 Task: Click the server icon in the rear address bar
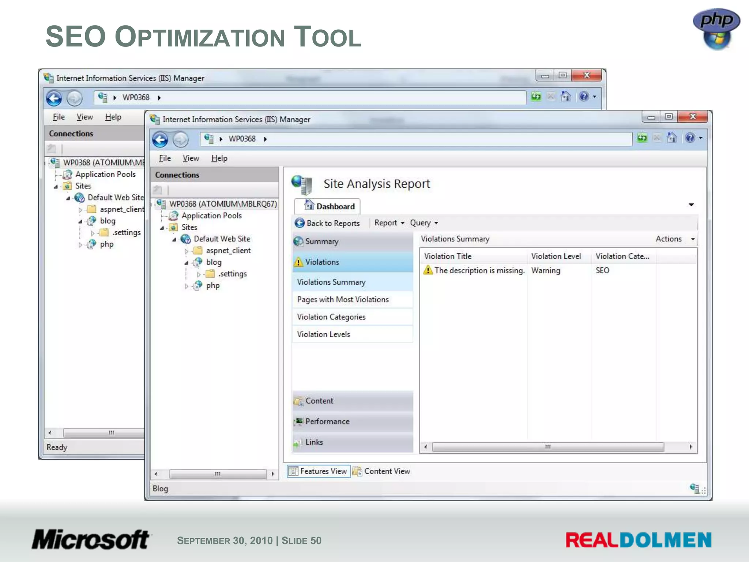103,97
